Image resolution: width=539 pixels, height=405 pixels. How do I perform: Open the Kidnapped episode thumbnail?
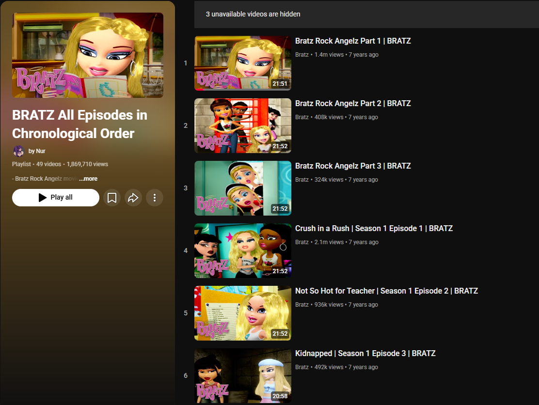coord(243,376)
